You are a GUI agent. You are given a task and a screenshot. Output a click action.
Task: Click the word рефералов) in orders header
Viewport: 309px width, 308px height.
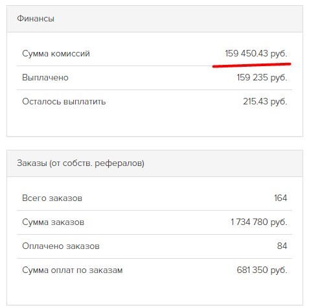click(119, 163)
